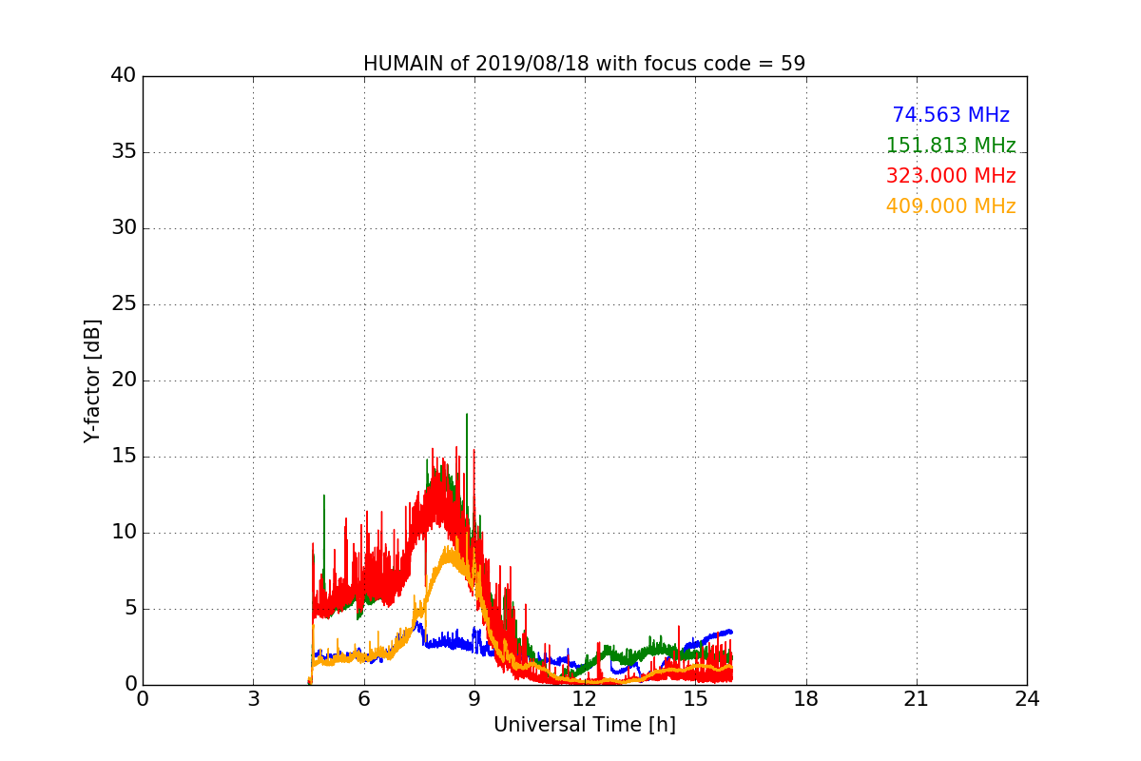The width and height of the screenshot is (1141, 761).
Task: Click the y-axis tick label 35
Action: pyautogui.click(x=124, y=152)
